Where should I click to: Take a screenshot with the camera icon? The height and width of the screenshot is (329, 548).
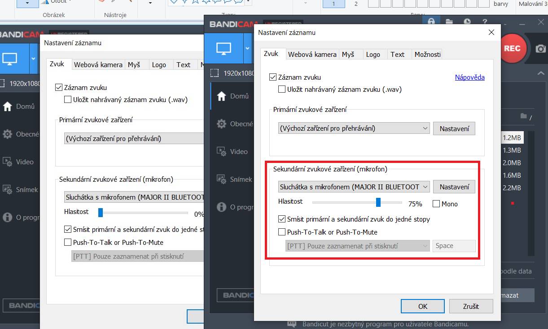click(541, 49)
